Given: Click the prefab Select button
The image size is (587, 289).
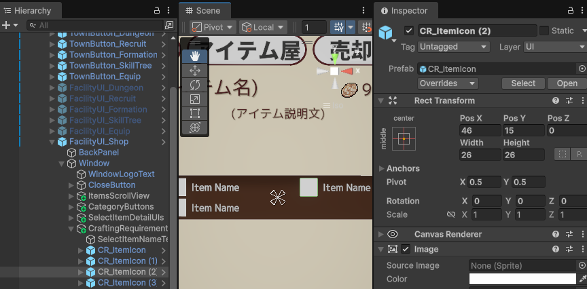Looking at the screenshot, I should 523,83.
